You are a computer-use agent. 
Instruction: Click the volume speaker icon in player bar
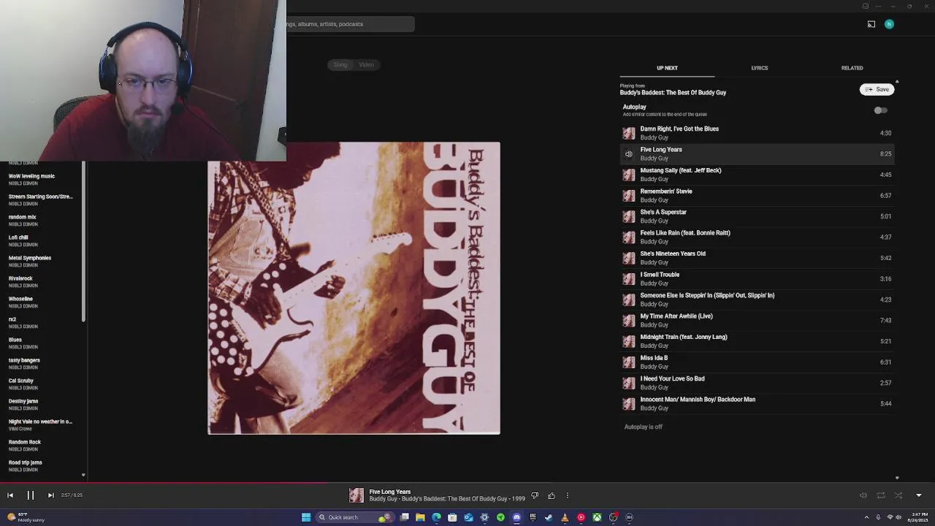click(863, 495)
